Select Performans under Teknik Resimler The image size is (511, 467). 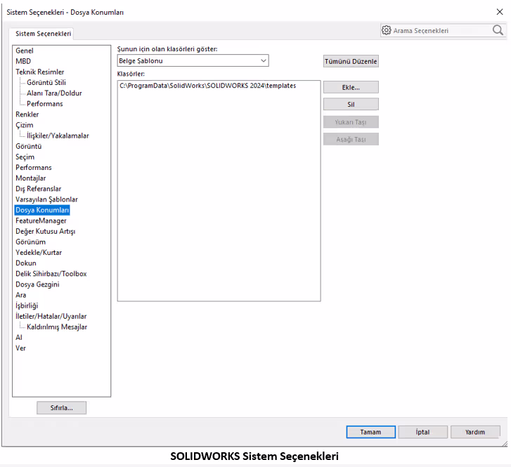[45, 103]
